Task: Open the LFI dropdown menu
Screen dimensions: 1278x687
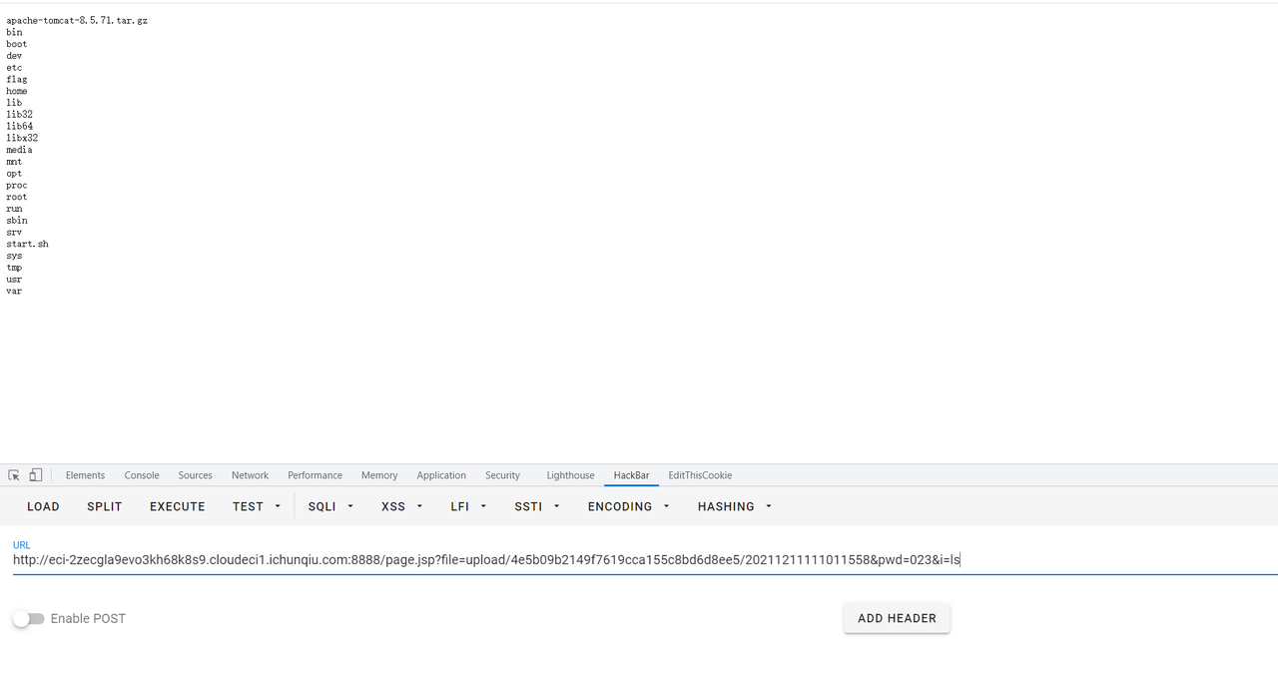Action: pos(468,506)
